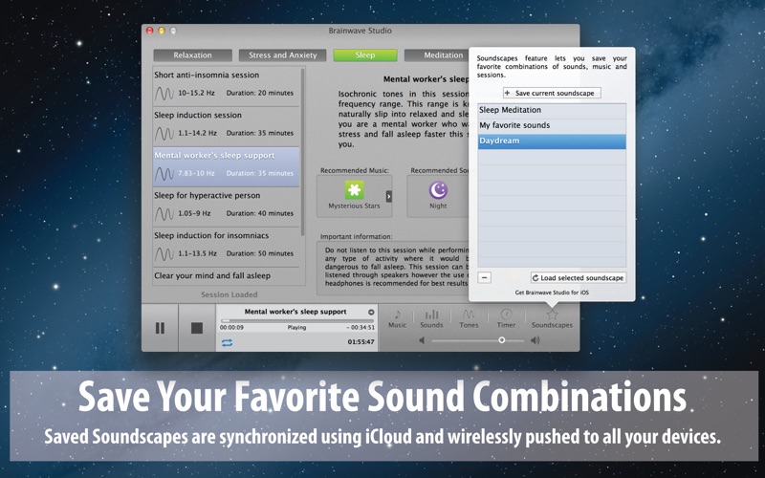Switch to the Meditation tab
The height and width of the screenshot is (478, 765).
pos(437,55)
